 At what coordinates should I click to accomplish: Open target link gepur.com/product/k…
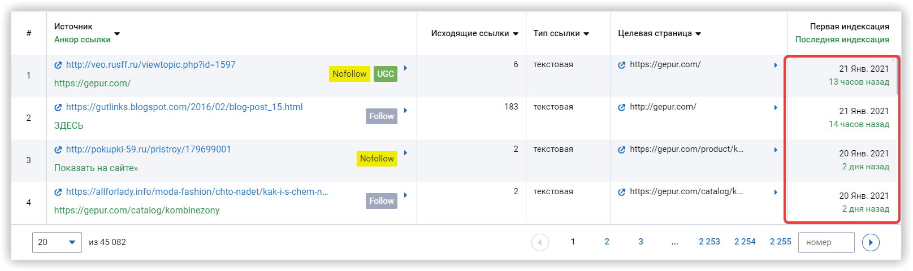[x=687, y=150]
